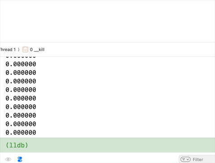Click the green command line area right of (lldb)
The image size is (215, 163).
pos(121,145)
